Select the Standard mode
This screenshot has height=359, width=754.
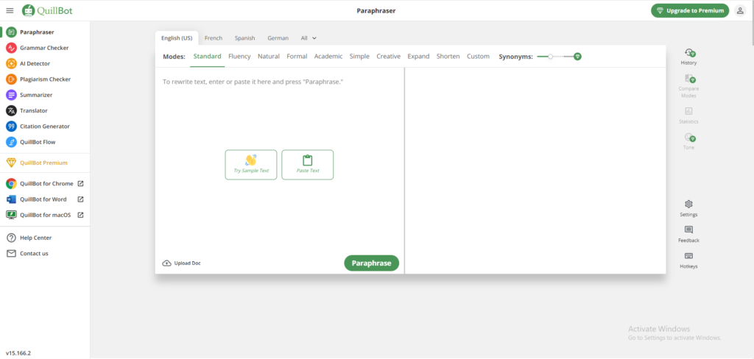207,56
